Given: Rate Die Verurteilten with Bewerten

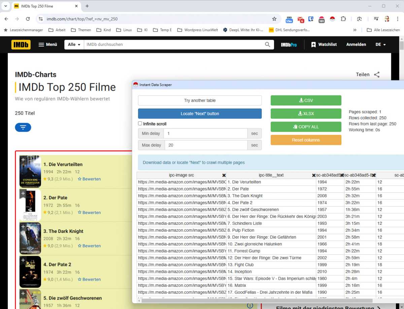Looking at the screenshot, I should (89, 179).
